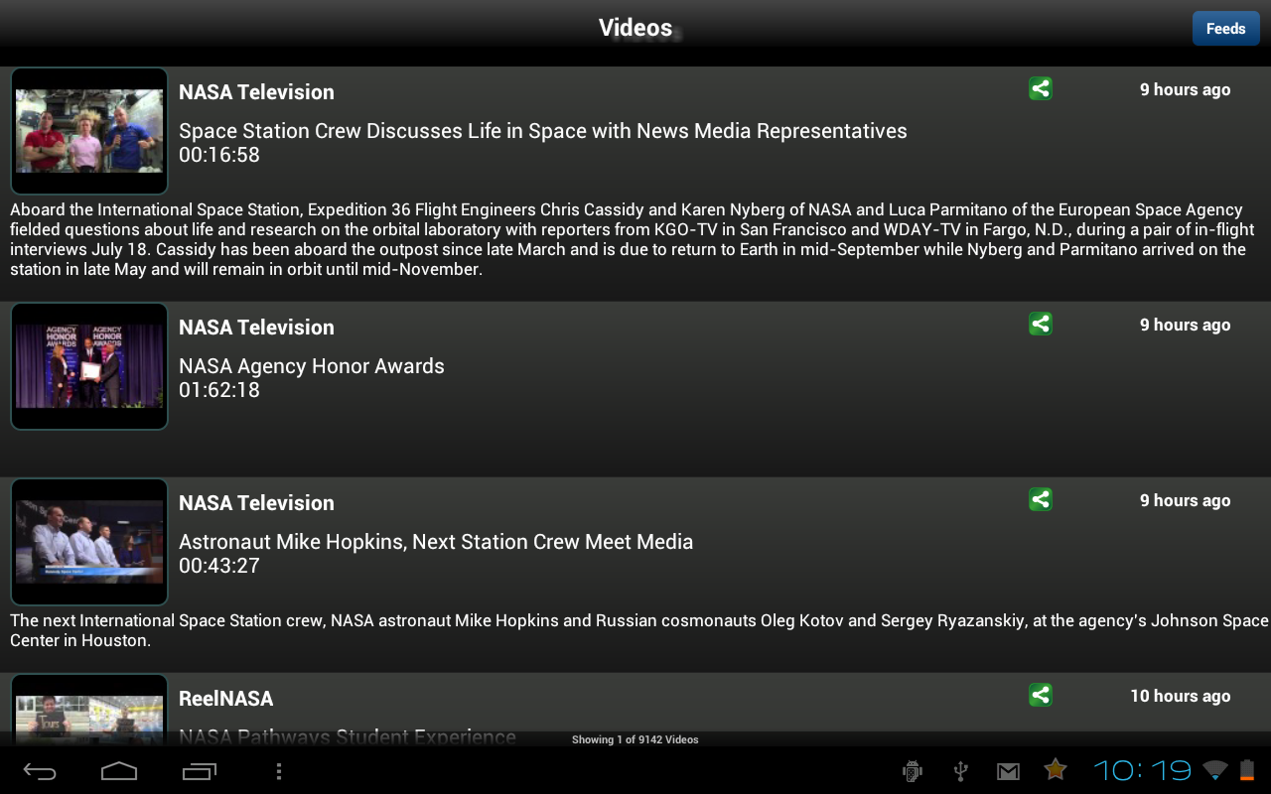This screenshot has height=794, width=1271.
Task: Click the duration 01:62:18
Action: [x=219, y=390]
